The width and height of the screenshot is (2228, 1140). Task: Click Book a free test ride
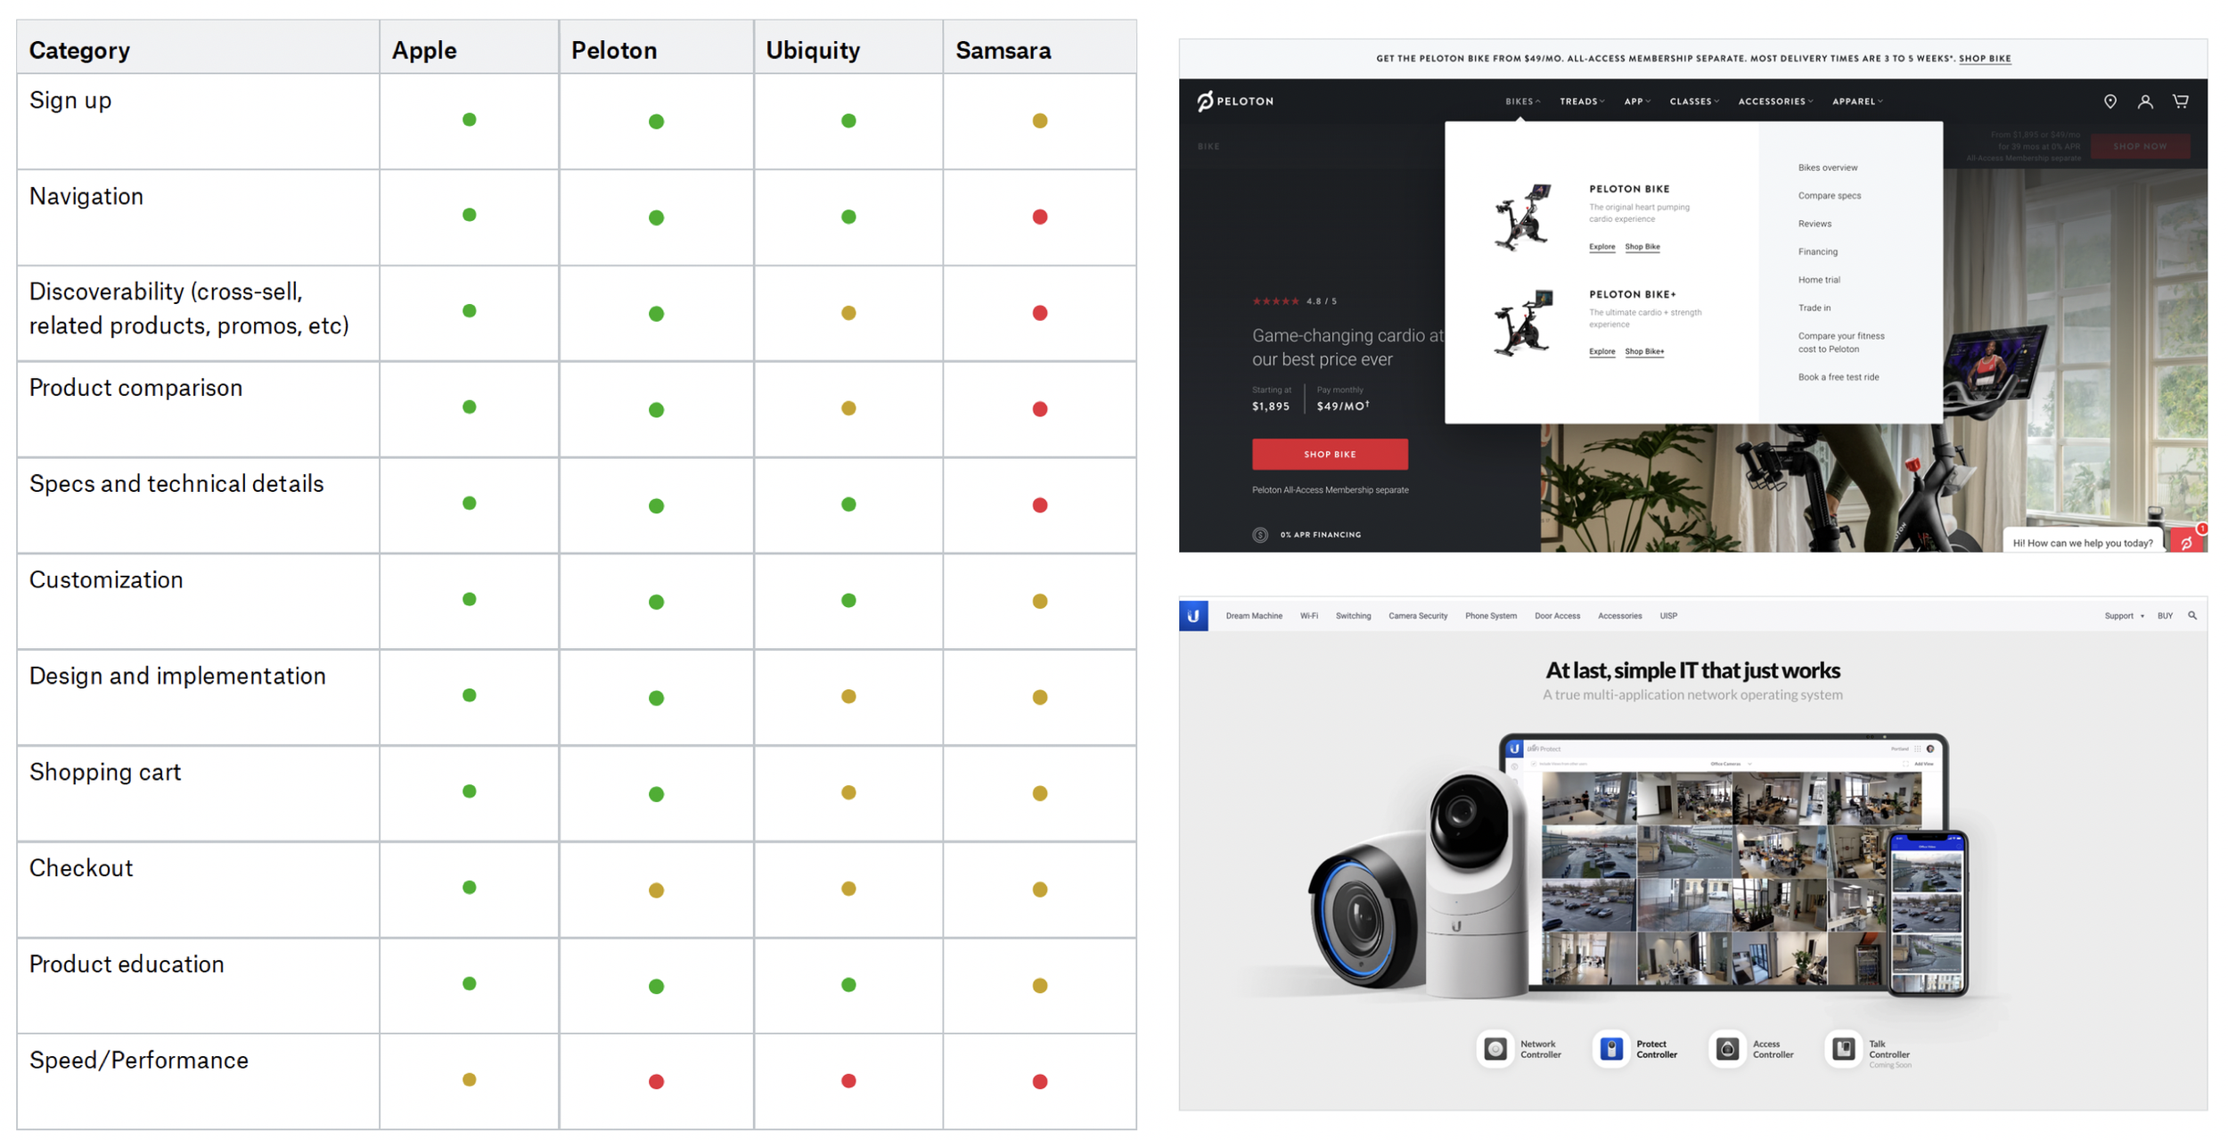pos(1838,377)
